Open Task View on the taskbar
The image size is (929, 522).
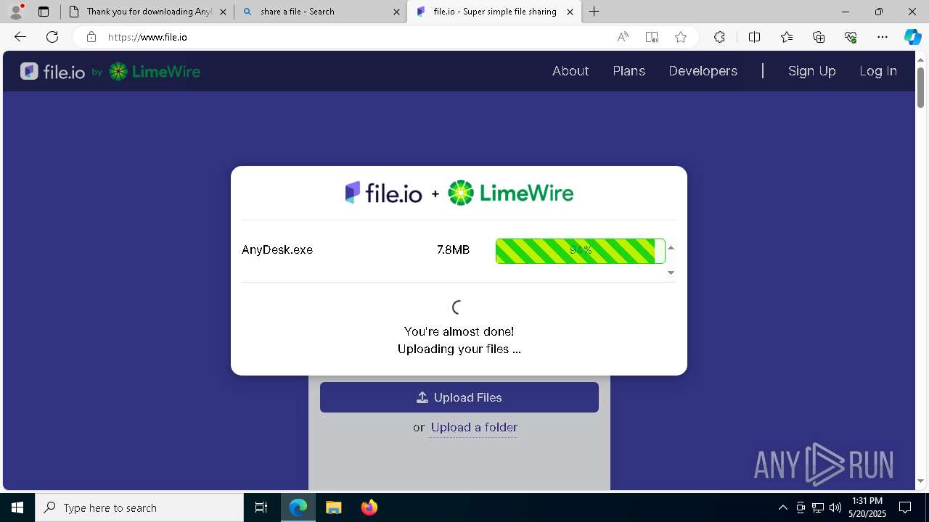coord(261,507)
